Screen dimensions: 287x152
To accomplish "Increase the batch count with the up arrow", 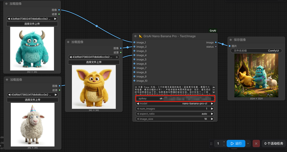I will point(224,142).
